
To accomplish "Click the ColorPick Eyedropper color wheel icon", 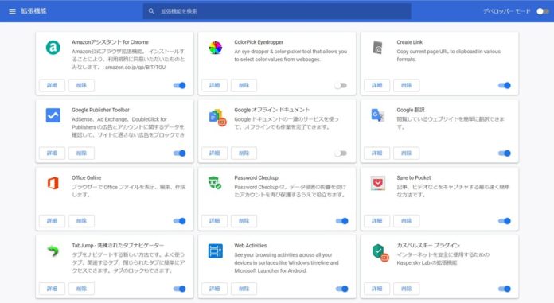I will (x=215, y=48).
